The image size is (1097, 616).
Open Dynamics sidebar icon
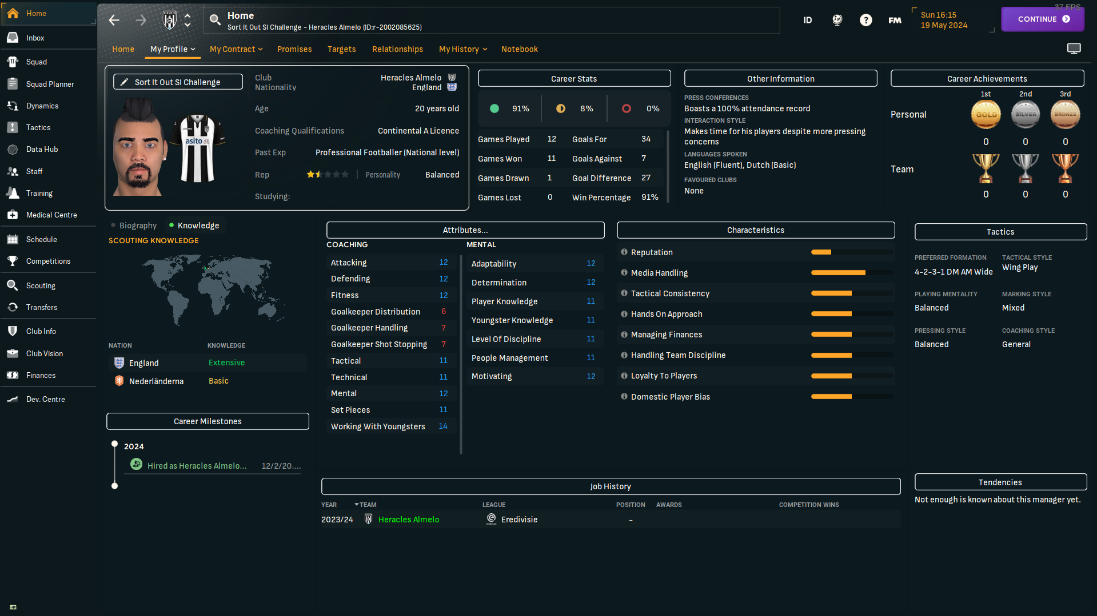(13, 106)
